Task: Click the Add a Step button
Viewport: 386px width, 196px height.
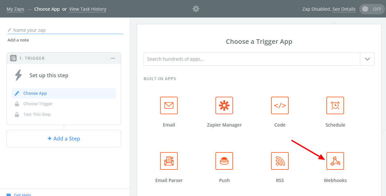Action: (x=64, y=139)
